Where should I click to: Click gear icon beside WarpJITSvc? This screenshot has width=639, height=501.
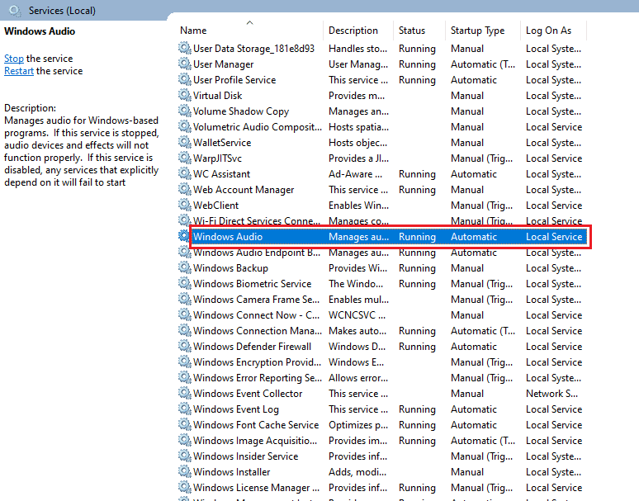[185, 158]
